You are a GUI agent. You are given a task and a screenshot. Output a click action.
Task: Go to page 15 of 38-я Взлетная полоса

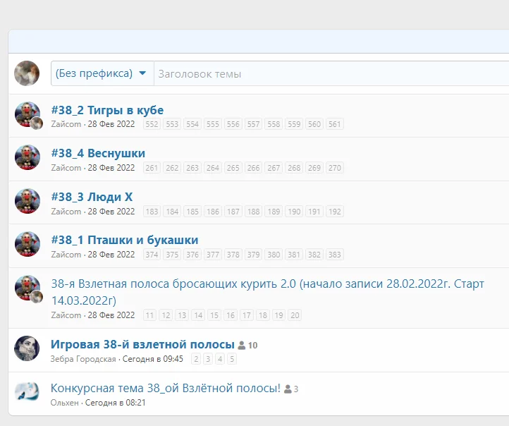click(x=214, y=315)
